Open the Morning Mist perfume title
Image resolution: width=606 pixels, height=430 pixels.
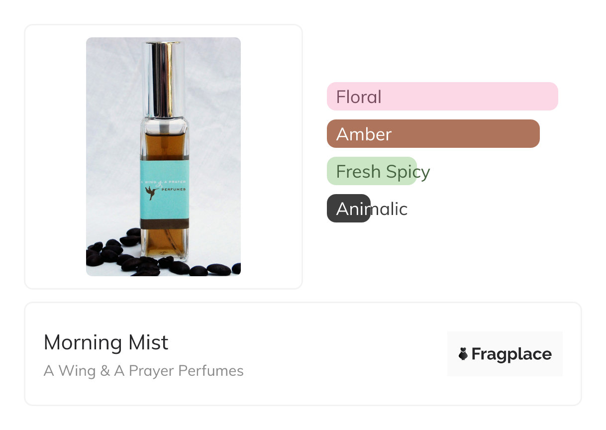pyautogui.click(x=106, y=342)
